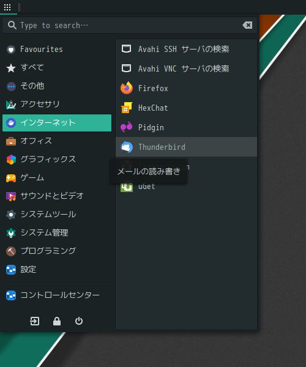The image size is (306, 367).
Task: Open the オフィス category
Action: point(57,141)
